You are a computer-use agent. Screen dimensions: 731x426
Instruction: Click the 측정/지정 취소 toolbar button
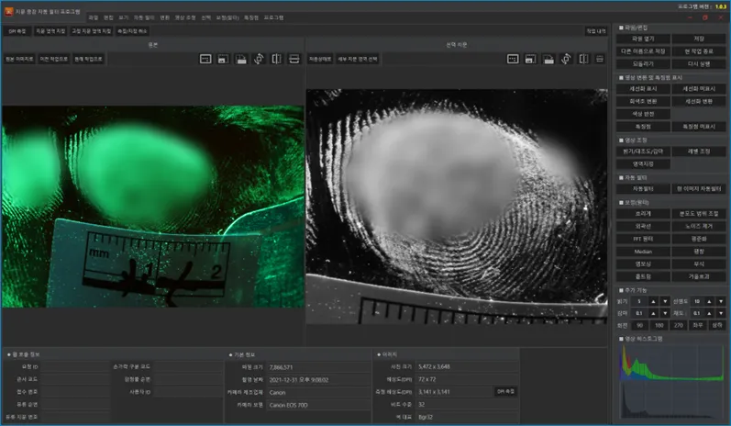132,31
